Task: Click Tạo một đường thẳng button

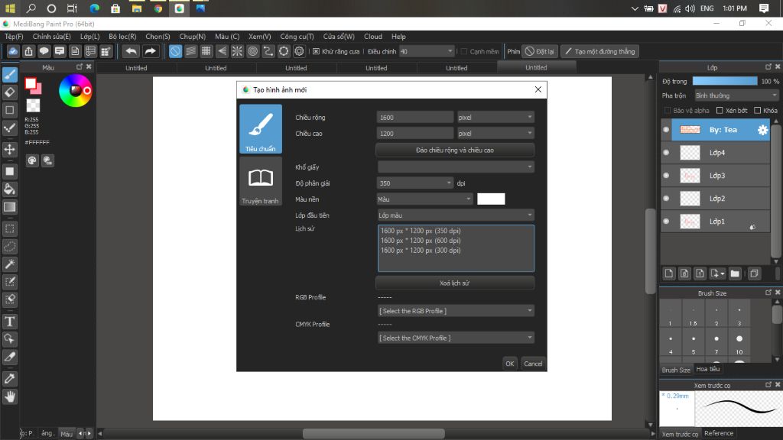Action: point(599,51)
